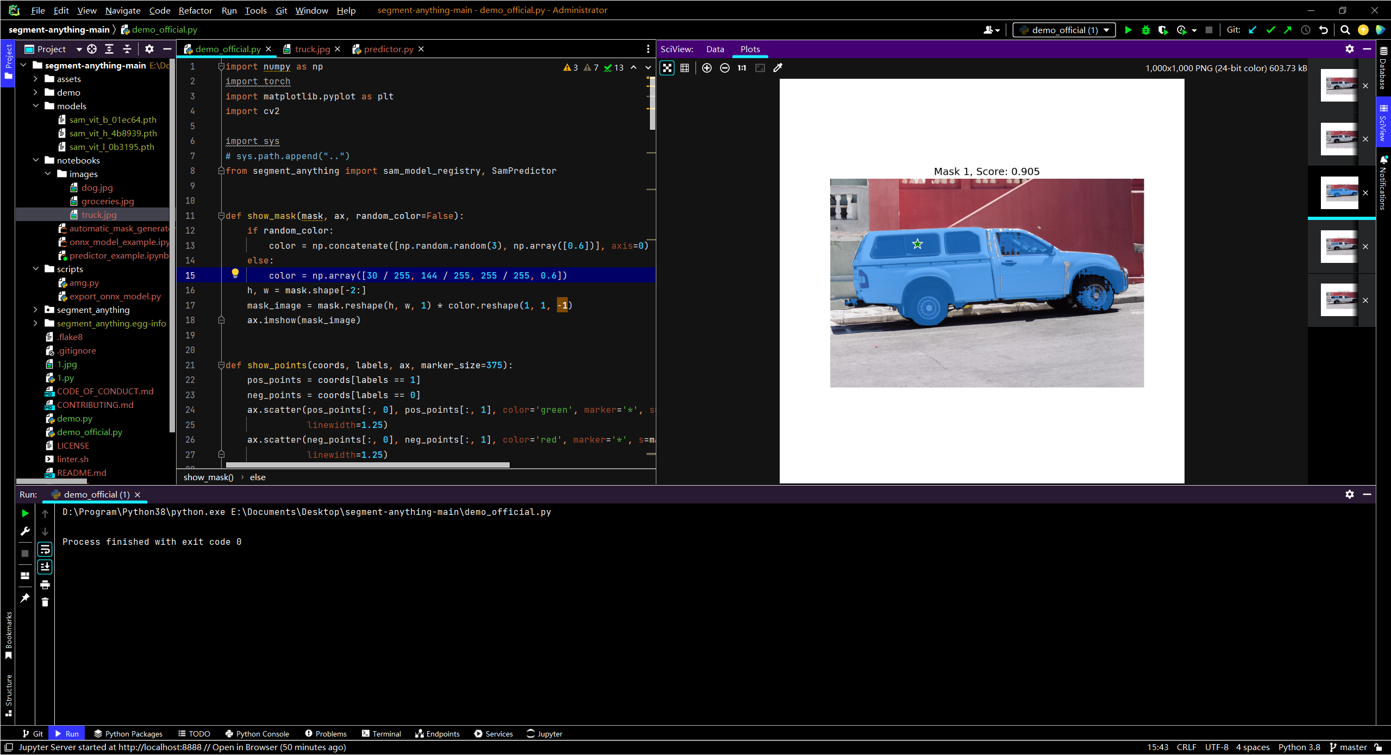Open the demo_official (1) run configuration dropdown
1391x755 pixels.
1064,30
